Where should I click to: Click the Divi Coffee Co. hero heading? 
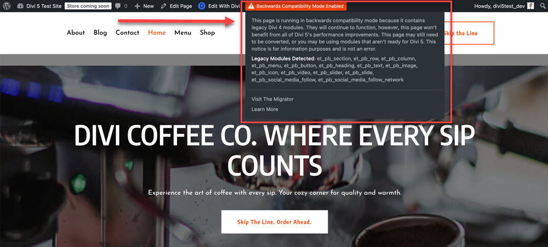pos(275,150)
